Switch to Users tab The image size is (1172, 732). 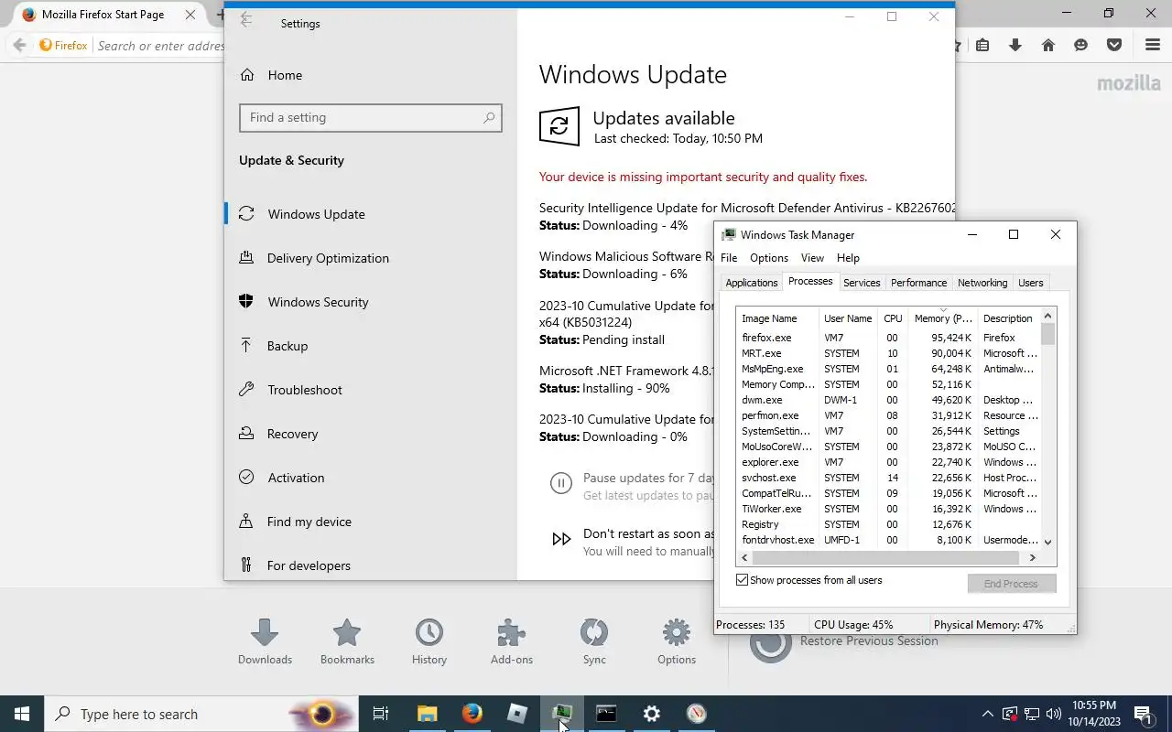pos(1031,283)
